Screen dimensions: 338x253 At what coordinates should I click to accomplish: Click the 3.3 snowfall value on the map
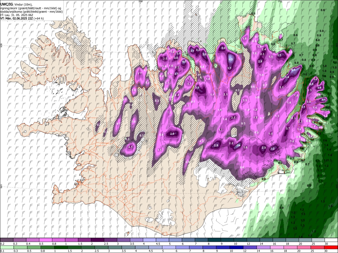pos(197,88)
